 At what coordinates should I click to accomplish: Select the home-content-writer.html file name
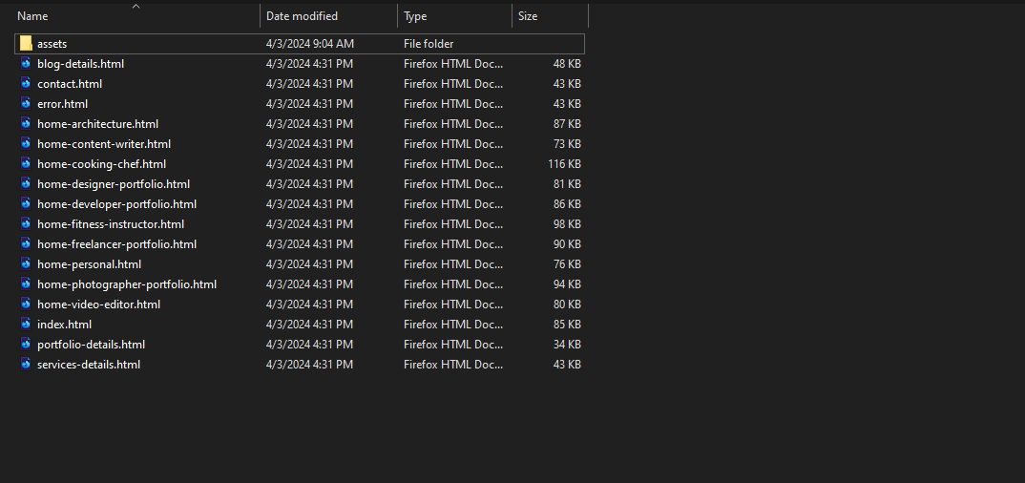[x=104, y=144]
